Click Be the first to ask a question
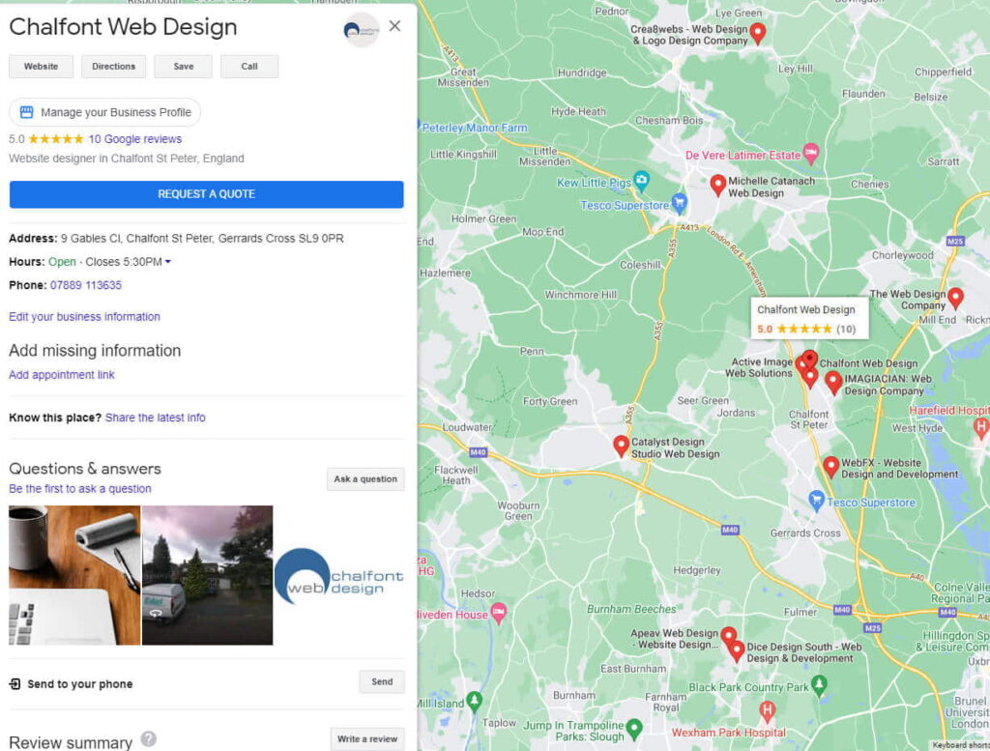 click(80, 488)
